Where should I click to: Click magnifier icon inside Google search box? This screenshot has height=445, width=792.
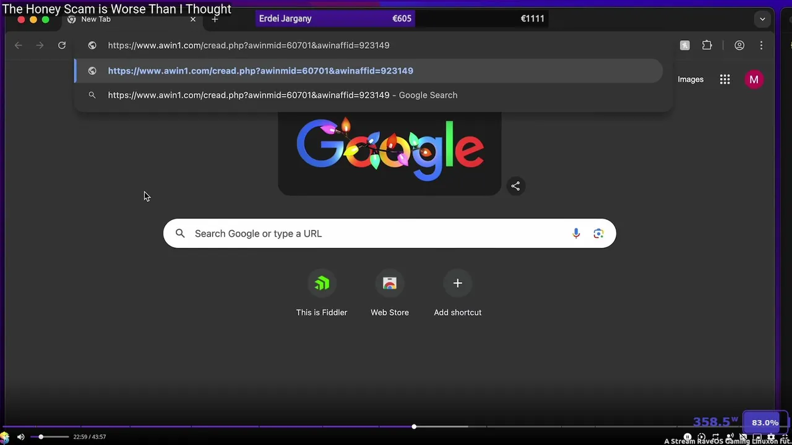click(180, 233)
